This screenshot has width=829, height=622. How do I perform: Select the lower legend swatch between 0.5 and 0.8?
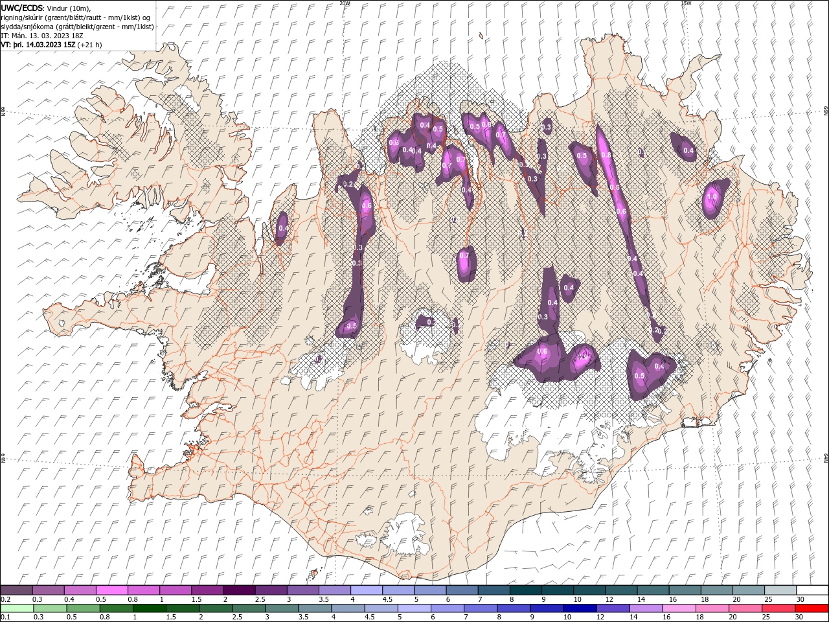83,608
